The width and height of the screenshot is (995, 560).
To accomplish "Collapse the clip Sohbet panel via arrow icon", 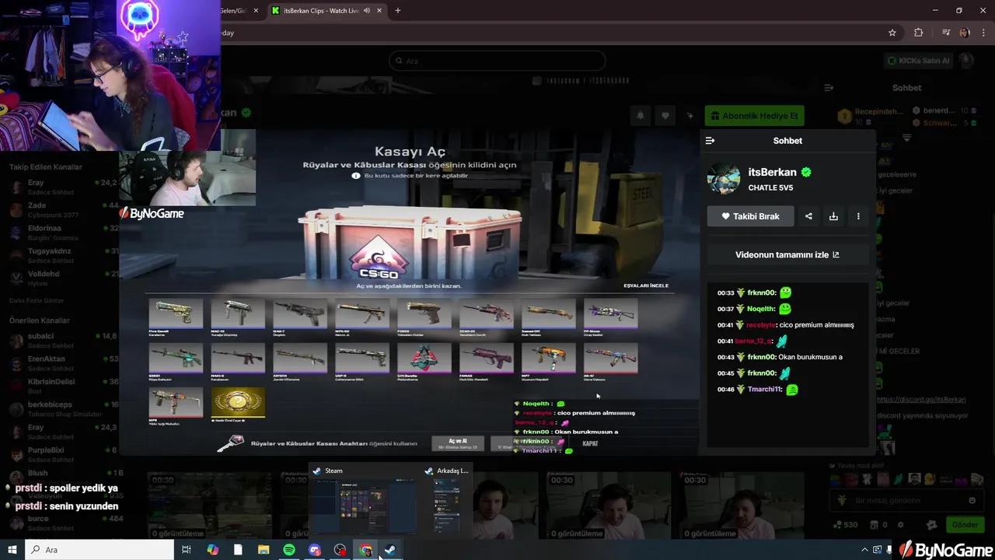I will (710, 141).
